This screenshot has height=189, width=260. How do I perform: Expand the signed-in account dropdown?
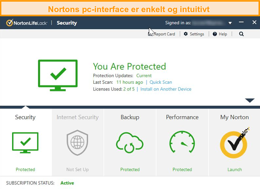pyautogui.click(x=230, y=23)
